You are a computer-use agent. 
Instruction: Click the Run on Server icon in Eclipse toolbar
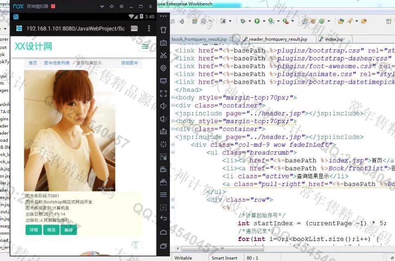[x=271, y=21]
